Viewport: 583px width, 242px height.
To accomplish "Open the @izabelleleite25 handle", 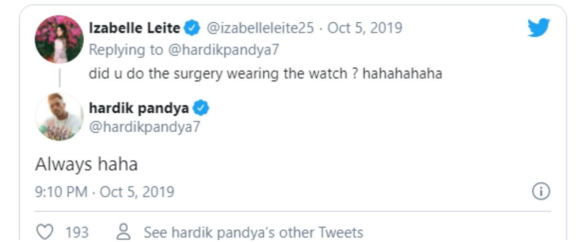I will coord(260,29).
